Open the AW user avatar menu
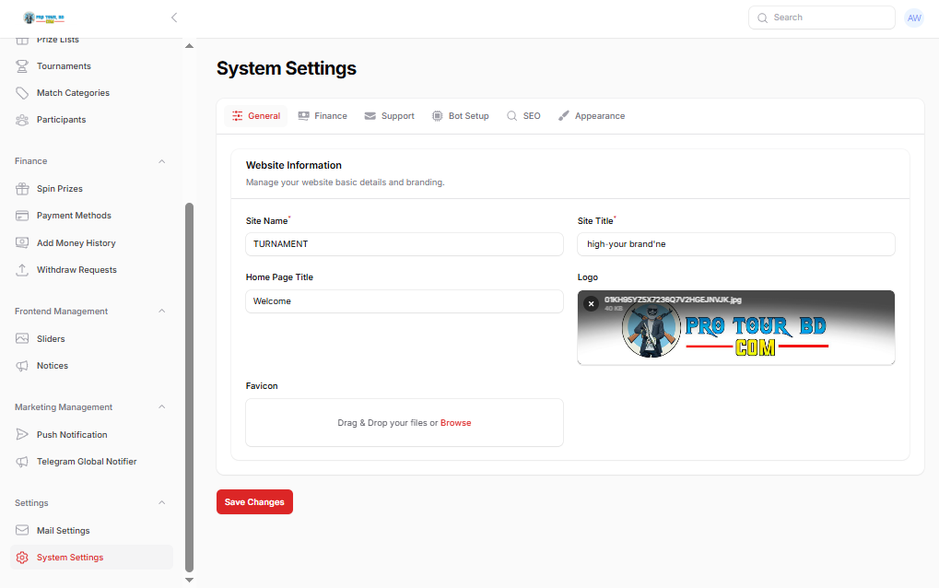939x588 pixels. point(913,18)
